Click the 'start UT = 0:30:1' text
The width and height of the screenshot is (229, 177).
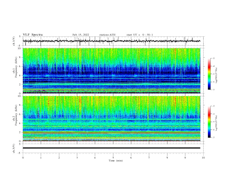click(140, 35)
